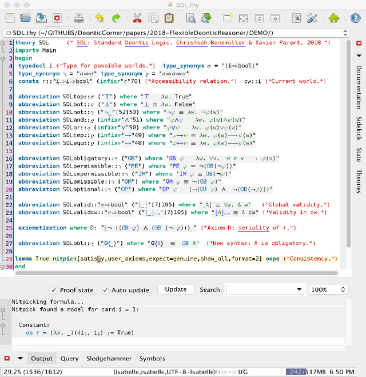Click the Save buffer icon
This screenshot has height=377, width=366.
tap(42, 18)
